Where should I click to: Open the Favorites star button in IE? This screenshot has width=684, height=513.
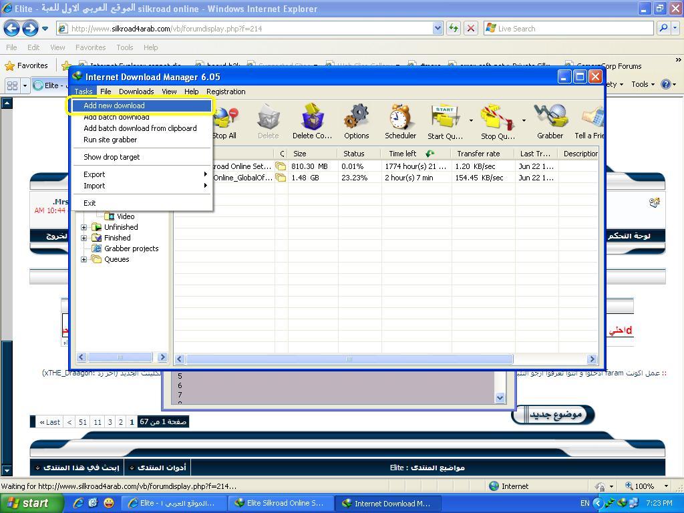[x=26, y=65]
